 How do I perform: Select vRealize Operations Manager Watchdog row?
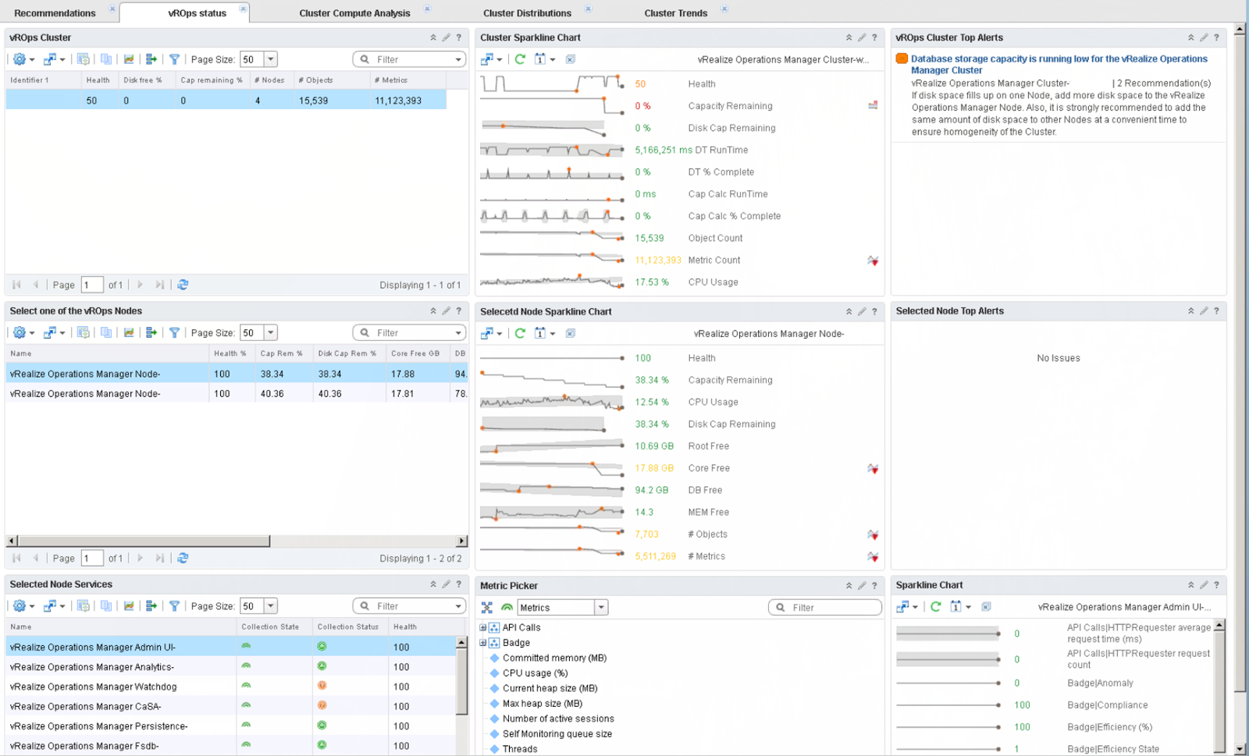231,687
